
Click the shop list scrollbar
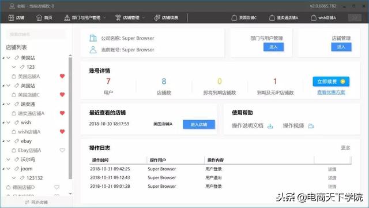[70, 118]
